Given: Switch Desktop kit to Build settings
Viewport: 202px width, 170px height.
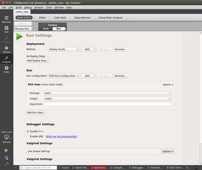Looking at the screenshot, I should tap(46, 29).
